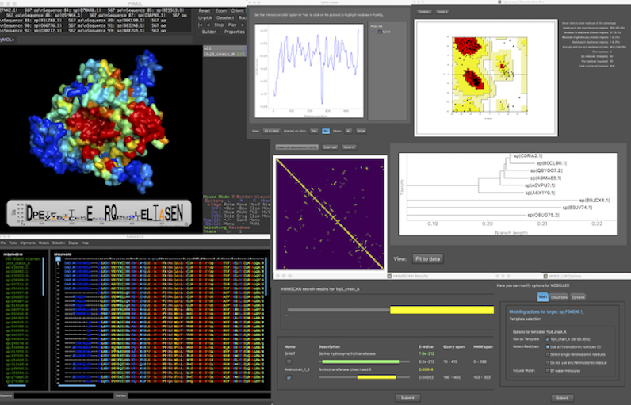
Task: Select Do not use any heteroatomic residue
Action: click(x=547, y=362)
